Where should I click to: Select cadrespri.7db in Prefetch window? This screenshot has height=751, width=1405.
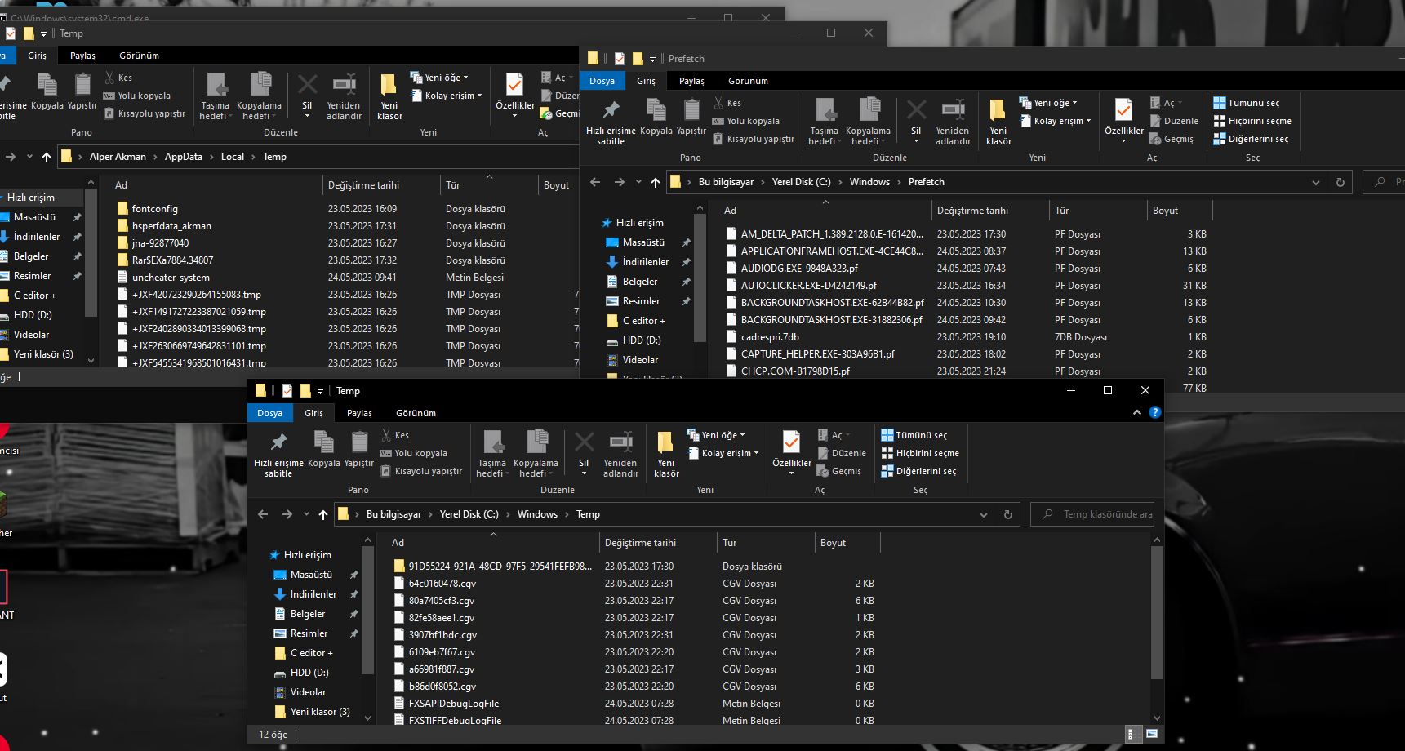pyautogui.click(x=770, y=337)
